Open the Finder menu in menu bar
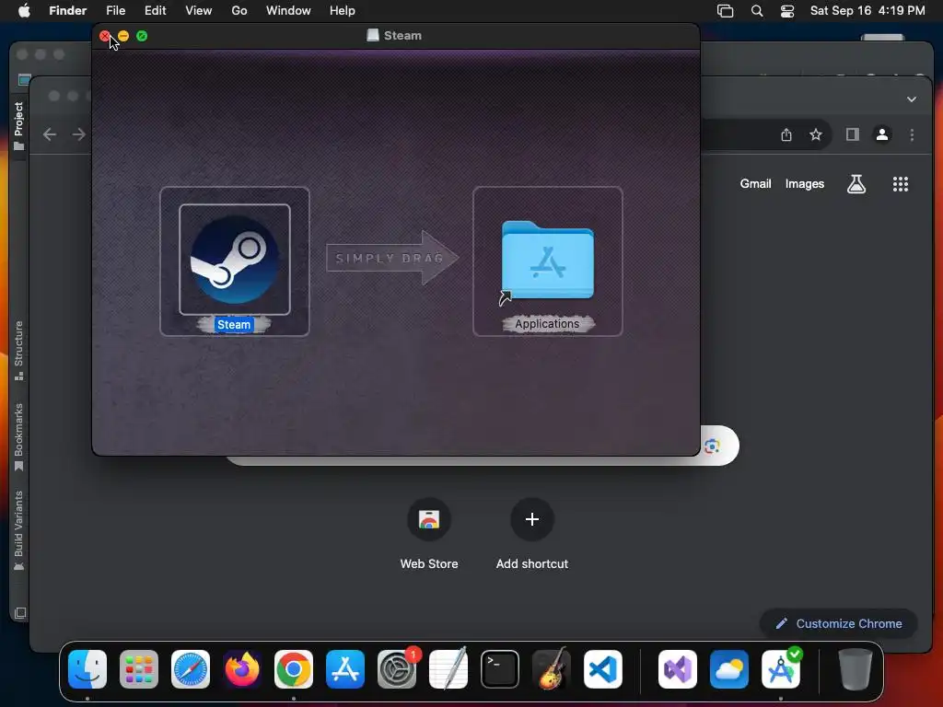 [x=68, y=11]
